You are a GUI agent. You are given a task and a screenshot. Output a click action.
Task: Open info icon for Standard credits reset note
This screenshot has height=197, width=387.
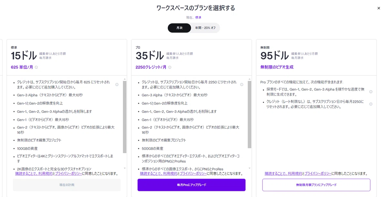tap(117, 84)
